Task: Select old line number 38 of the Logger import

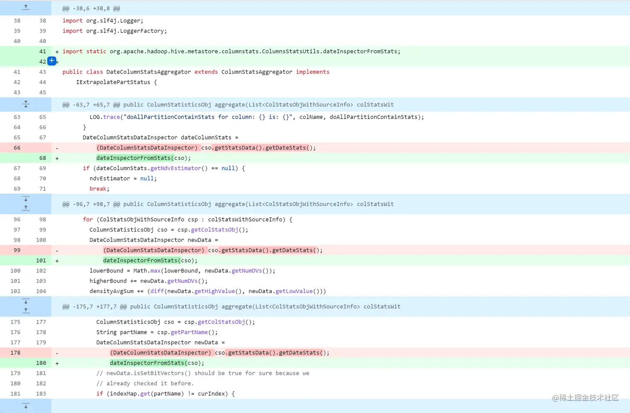Action: (17, 20)
